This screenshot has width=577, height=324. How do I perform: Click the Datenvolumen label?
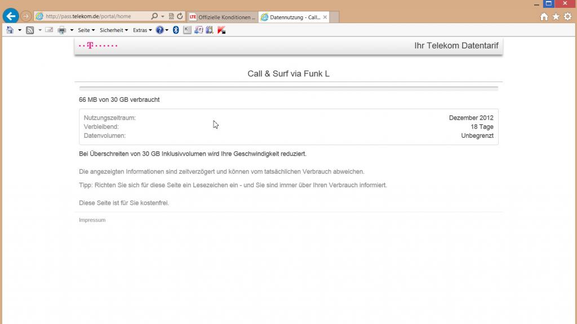(104, 136)
